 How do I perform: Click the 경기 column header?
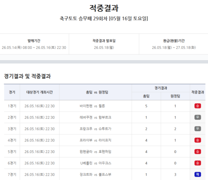pyautogui.click(x=12, y=92)
